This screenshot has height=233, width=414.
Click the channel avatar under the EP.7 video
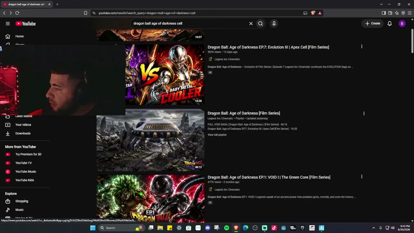(x=210, y=59)
